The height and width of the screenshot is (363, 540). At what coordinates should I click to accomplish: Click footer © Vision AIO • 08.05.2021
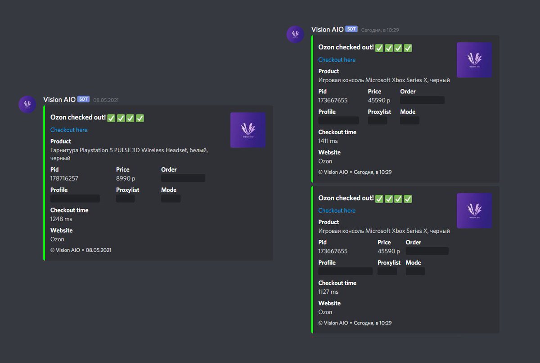point(81,250)
